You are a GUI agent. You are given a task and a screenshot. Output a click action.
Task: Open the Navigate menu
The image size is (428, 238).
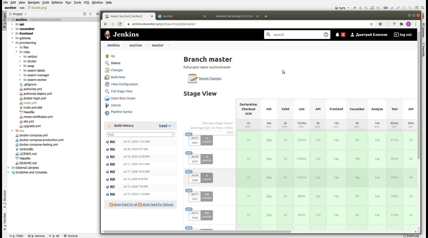[x=34, y=2]
